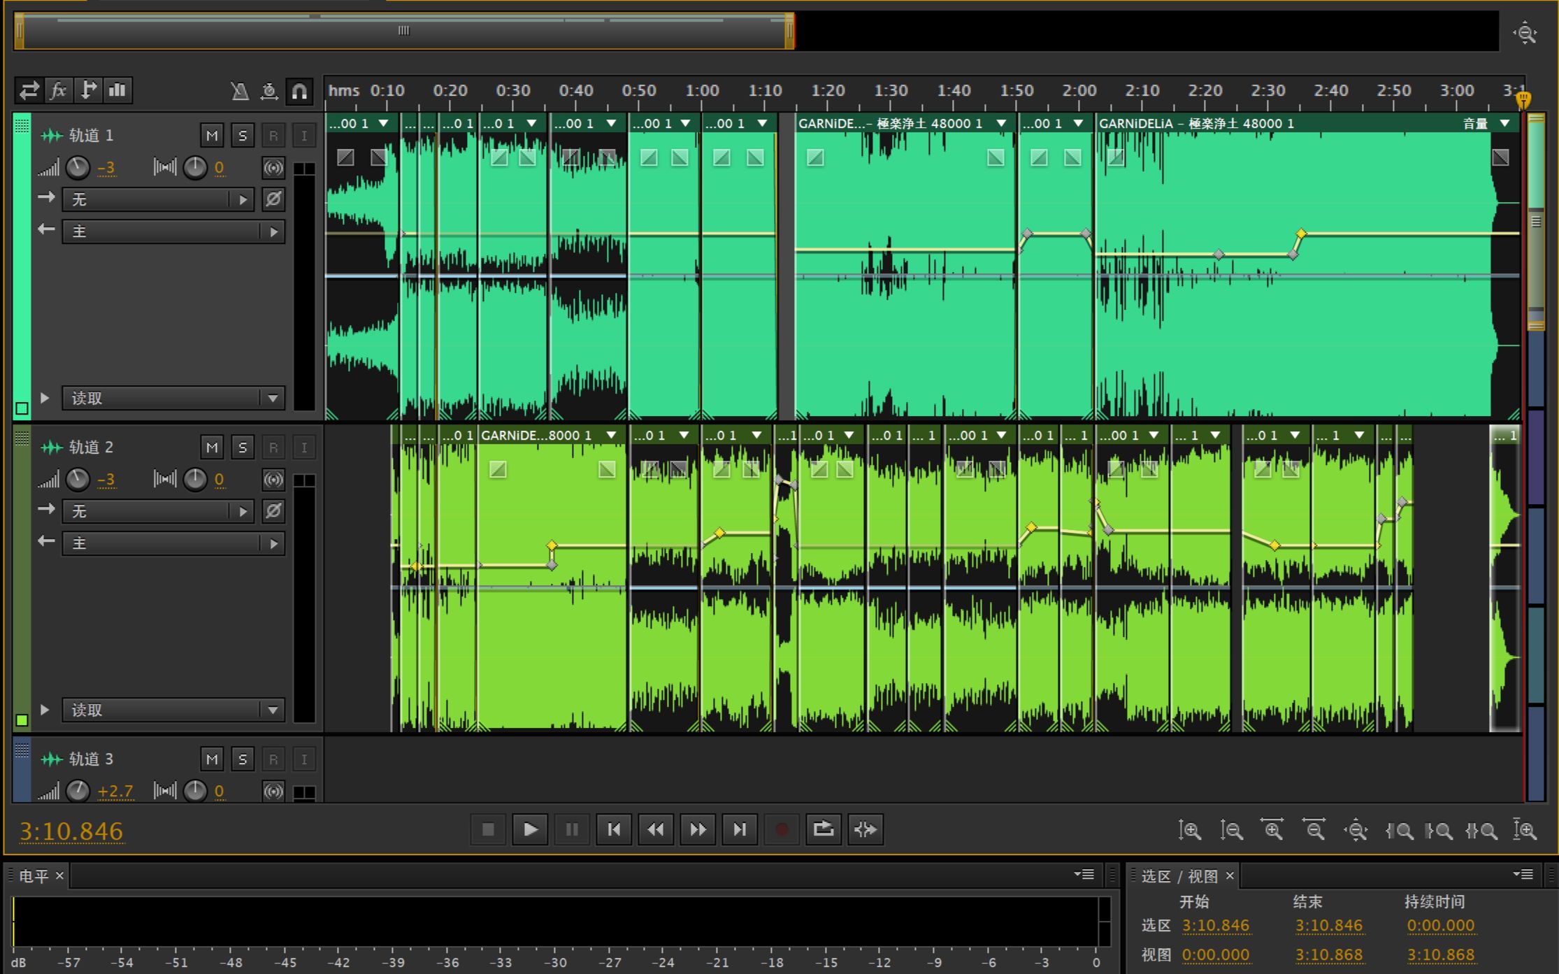Open the 音量 clip menu arrow on the last 轨道 1 clip
The height and width of the screenshot is (974, 1559).
tap(1504, 124)
